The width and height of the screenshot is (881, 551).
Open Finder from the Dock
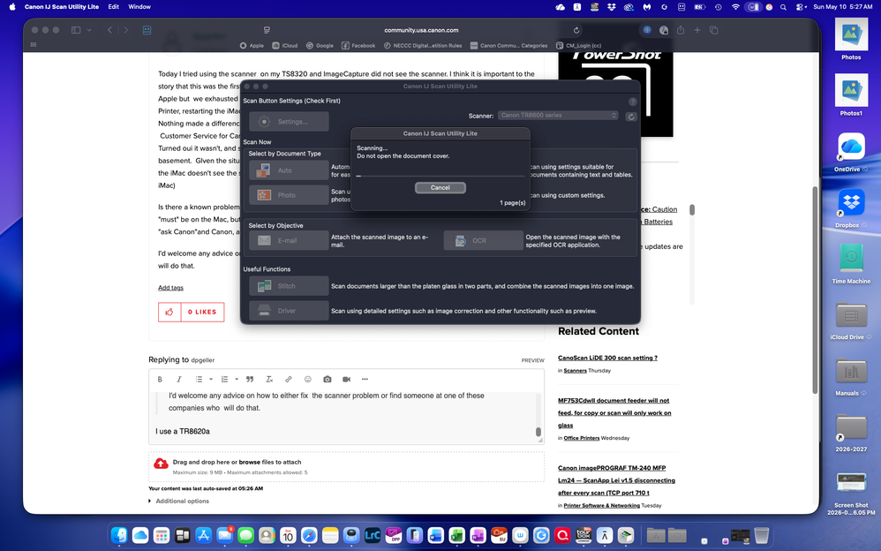tap(119, 535)
